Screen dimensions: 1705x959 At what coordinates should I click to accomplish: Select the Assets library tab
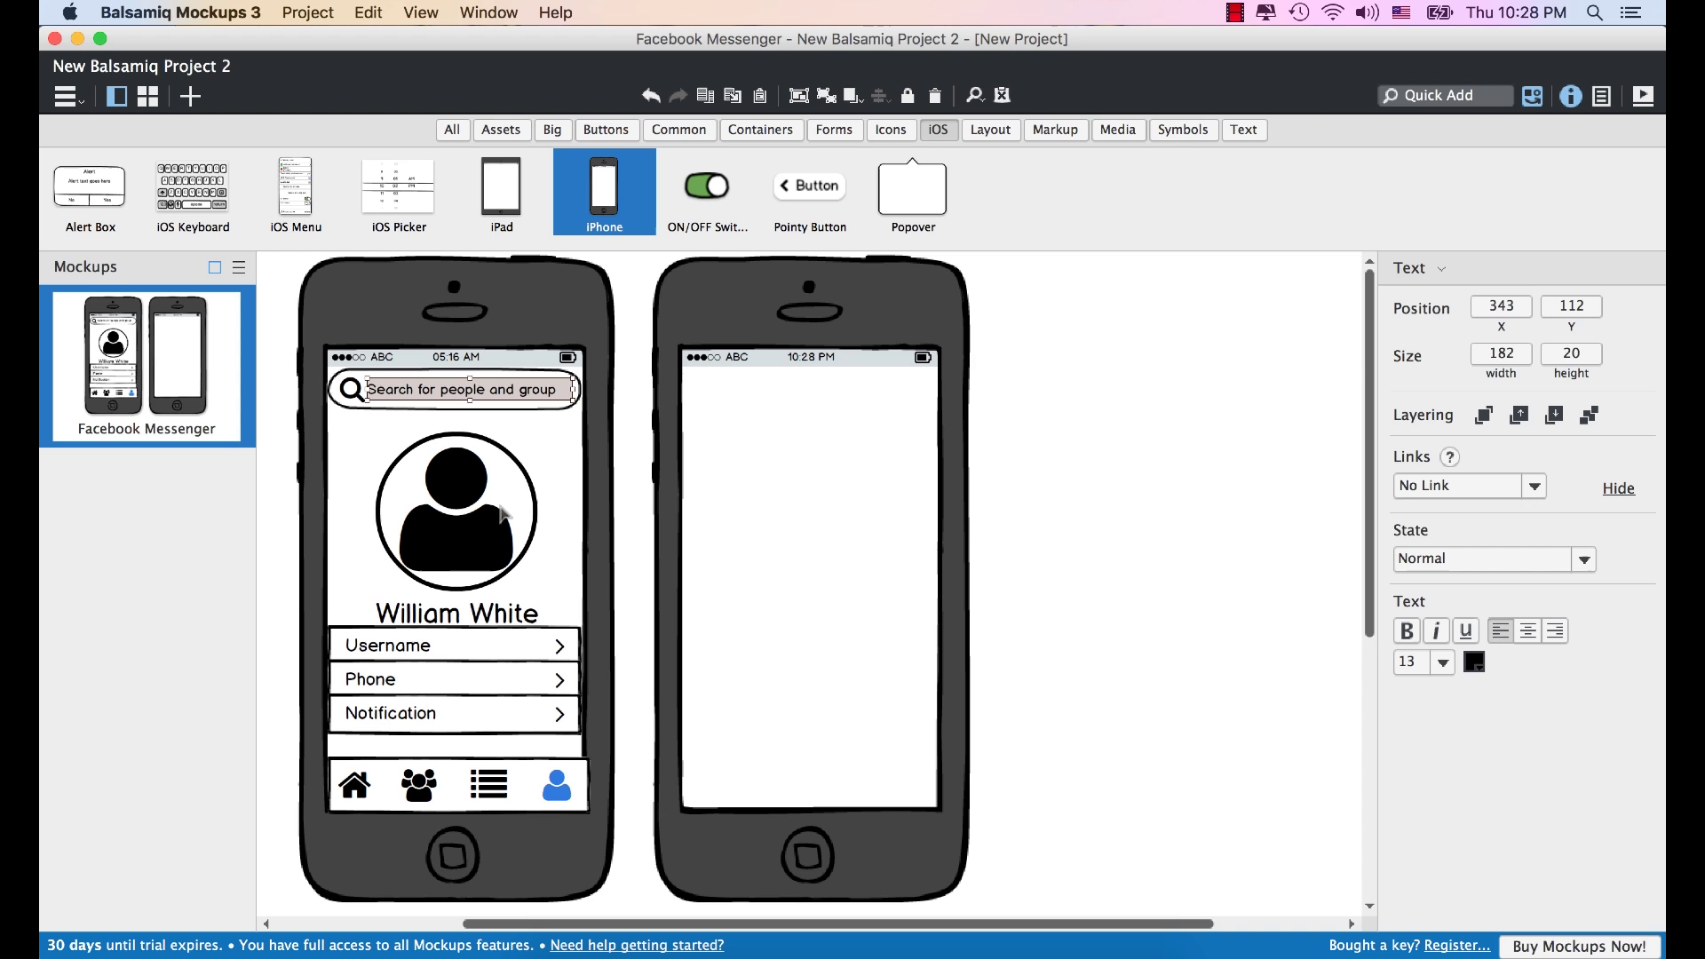tap(501, 130)
